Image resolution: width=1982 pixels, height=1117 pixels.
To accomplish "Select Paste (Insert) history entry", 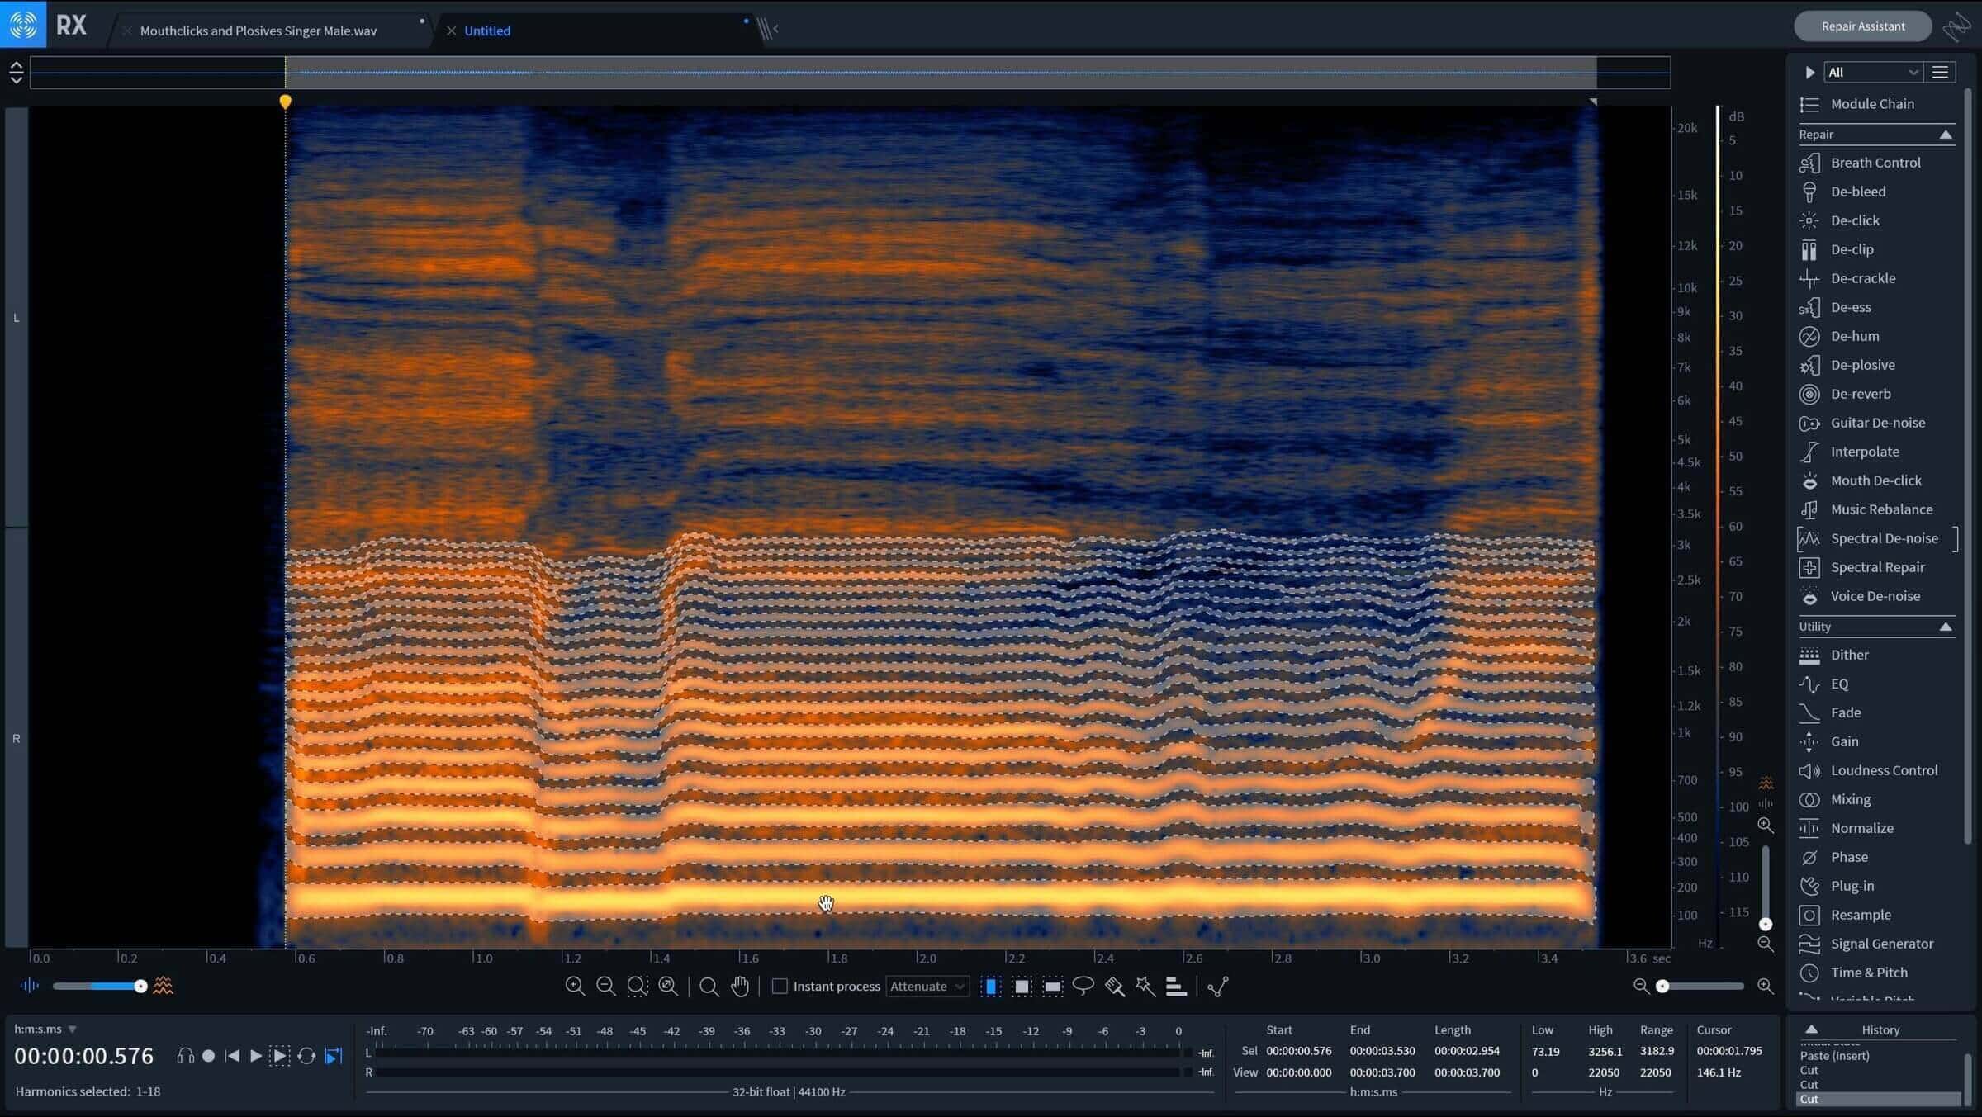I will click(1834, 1056).
